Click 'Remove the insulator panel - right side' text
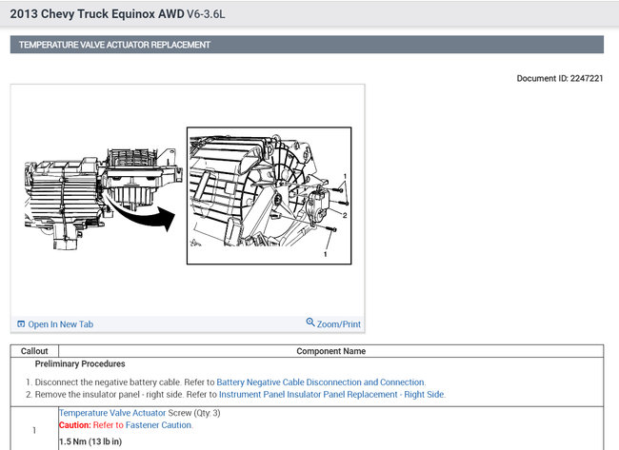Screen dimensions: 619x450 click(x=109, y=395)
